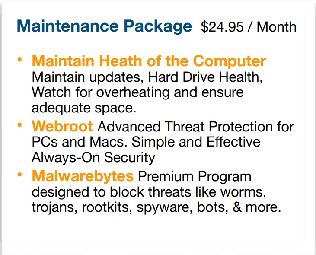This screenshot has width=316, height=255.
Task: Click the Maintain Heath of the Computer title
Action: click(149, 61)
